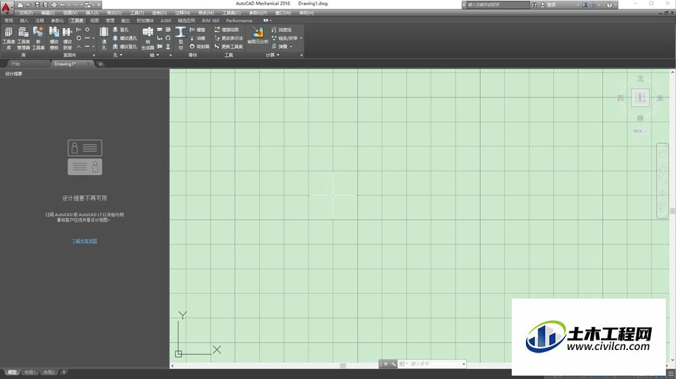Open the 工具集库 (content library) tool
The height and width of the screenshot is (379, 676).
pos(9,37)
